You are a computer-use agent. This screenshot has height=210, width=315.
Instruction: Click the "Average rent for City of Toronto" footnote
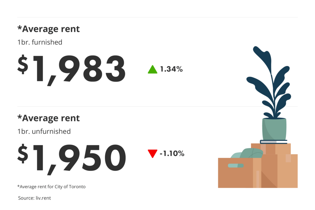(51, 187)
